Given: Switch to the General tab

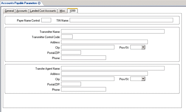Looking at the screenshot, I should [x=9, y=11].
